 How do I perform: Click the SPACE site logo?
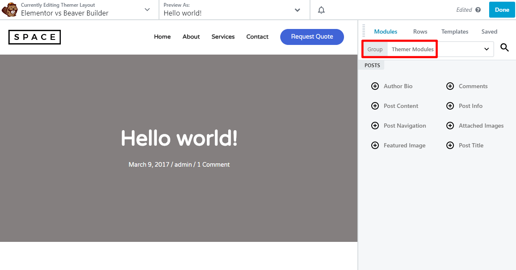click(x=34, y=37)
